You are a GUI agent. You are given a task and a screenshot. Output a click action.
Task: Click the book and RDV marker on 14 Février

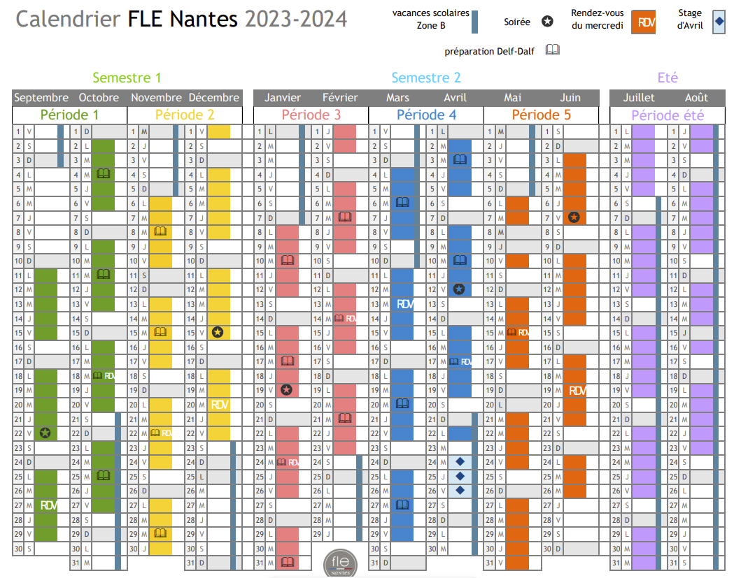345,319
